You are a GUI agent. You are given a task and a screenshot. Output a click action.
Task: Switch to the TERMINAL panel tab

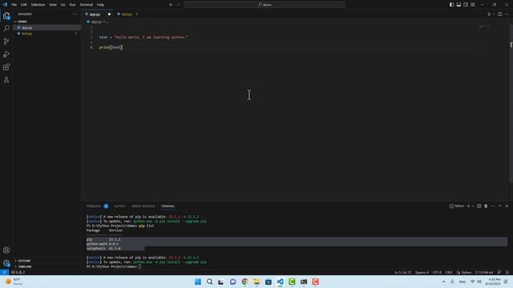pos(168,206)
